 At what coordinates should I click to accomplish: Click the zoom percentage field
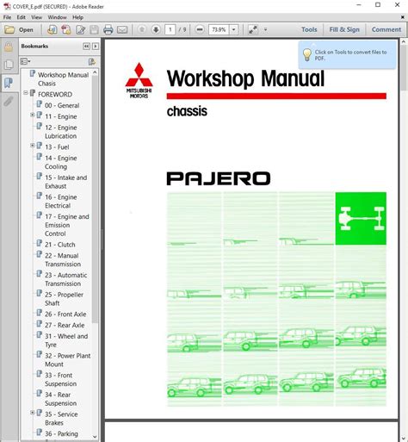coord(219,29)
